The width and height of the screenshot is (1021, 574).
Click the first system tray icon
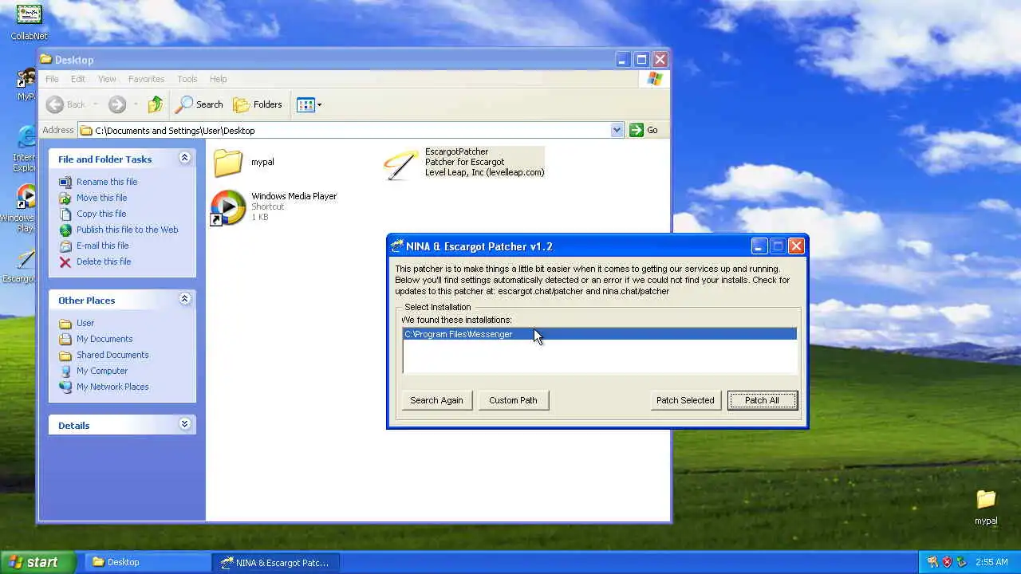(932, 562)
